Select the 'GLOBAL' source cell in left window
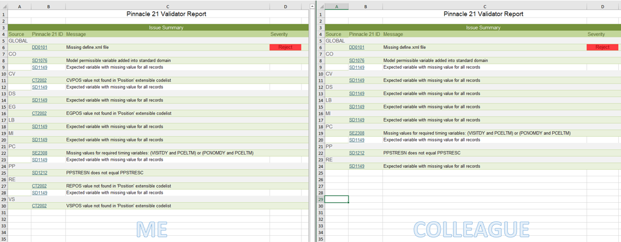This screenshot has width=621, height=242. pyautogui.click(x=19, y=41)
